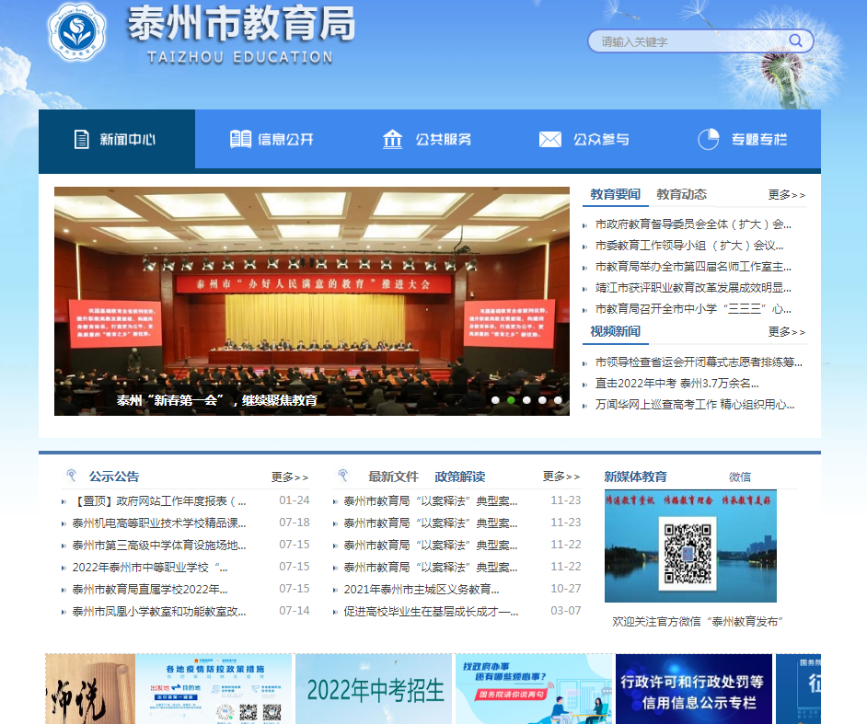Image resolution: width=867 pixels, height=724 pixels.
Task: Open the 公众参与 navigation menu
Action: (586, 139)
